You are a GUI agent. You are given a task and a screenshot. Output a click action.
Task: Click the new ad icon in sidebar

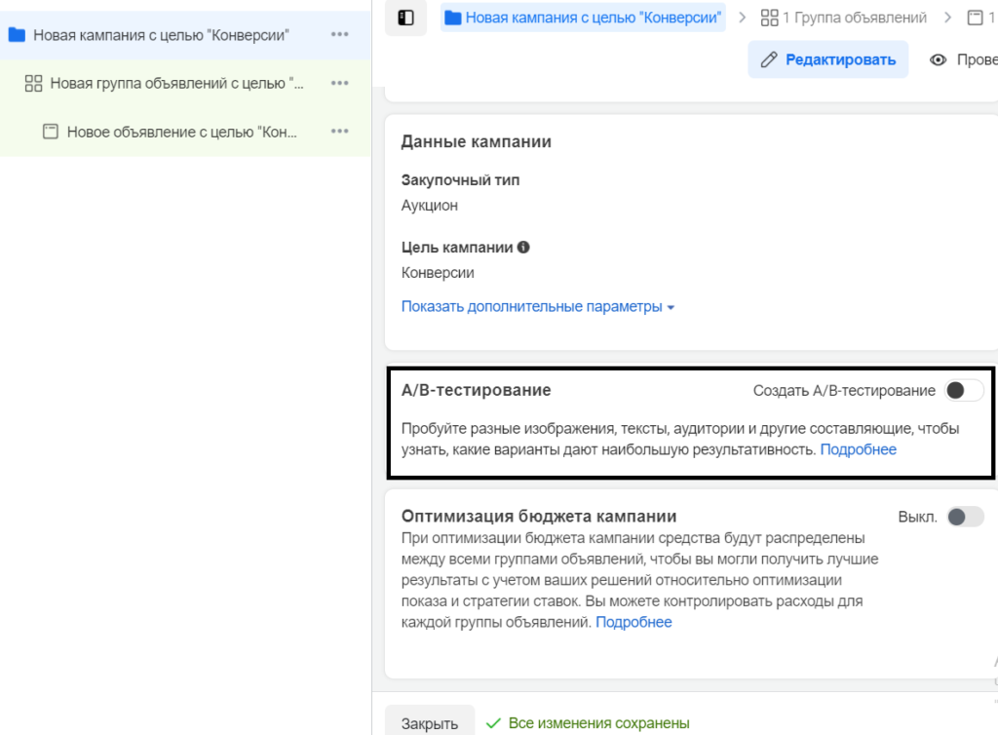click(51, 132)
